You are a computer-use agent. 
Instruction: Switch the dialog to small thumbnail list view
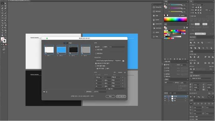tap(46, 92)
